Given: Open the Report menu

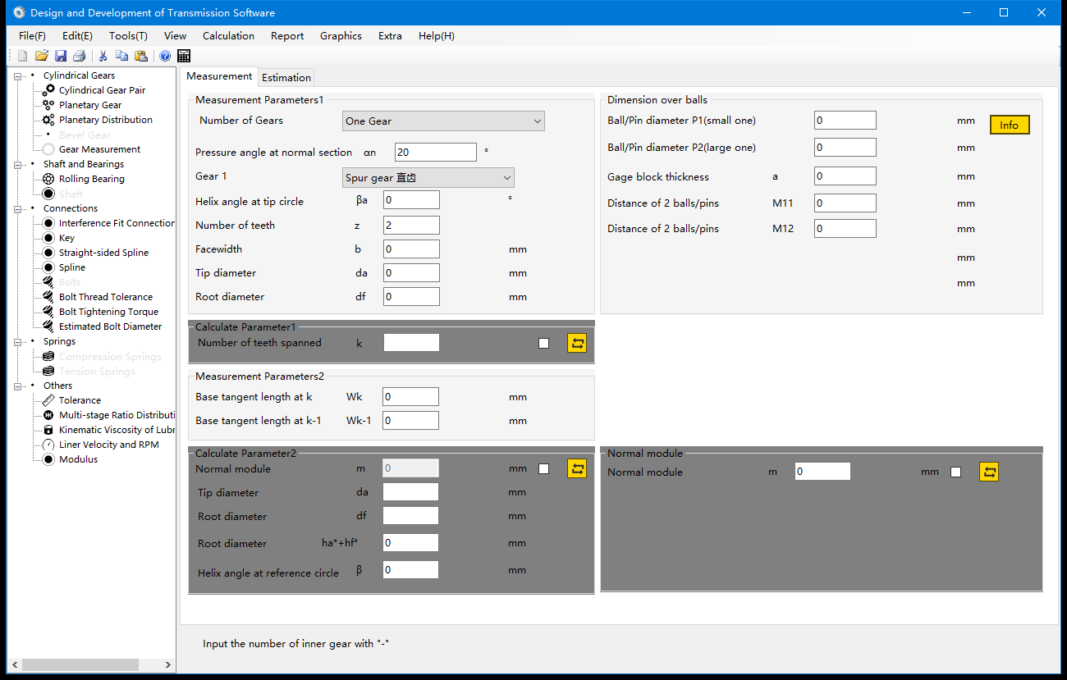Looking at the screenshot, I should pyautogui.click(x=287, y=36).
